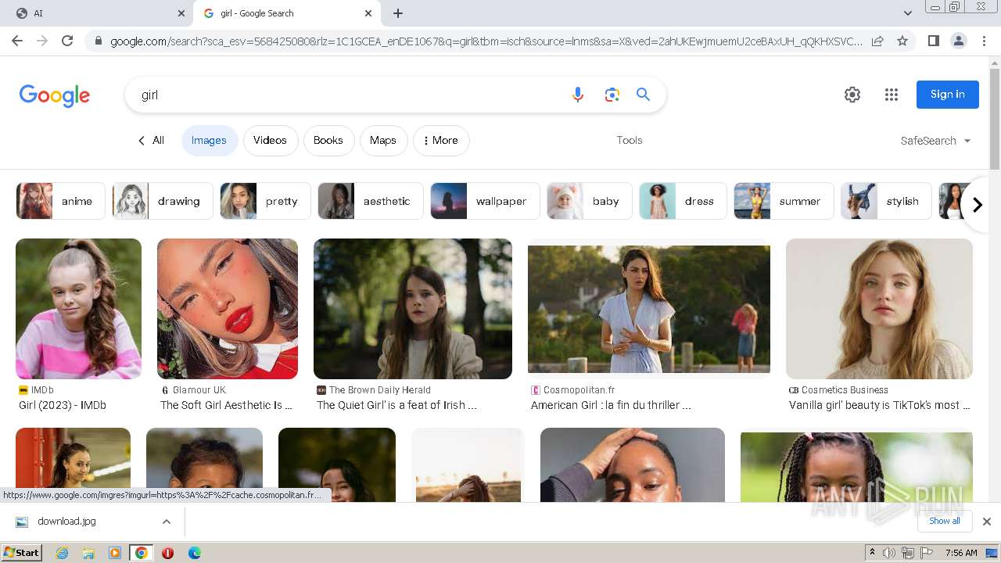Filter by the dress chip
Screen dimensions: 1001x563
683,201
